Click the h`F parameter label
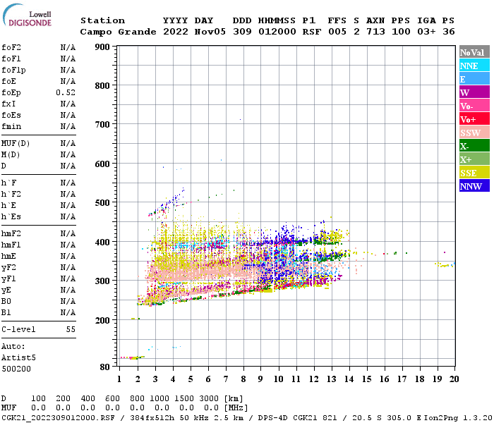 pyautogui.click(x=8, y=183)
